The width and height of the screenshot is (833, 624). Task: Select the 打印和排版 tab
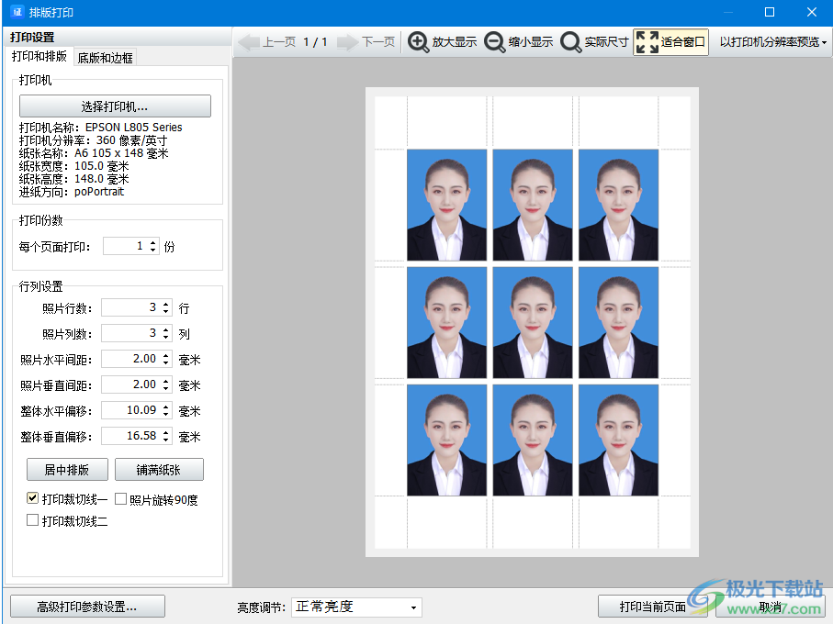(x=39, y=57)
